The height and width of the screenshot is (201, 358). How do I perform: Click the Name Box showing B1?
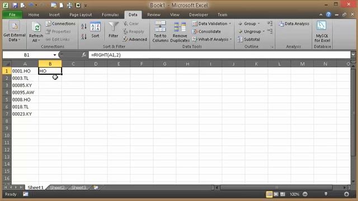[x=27, y=55]
